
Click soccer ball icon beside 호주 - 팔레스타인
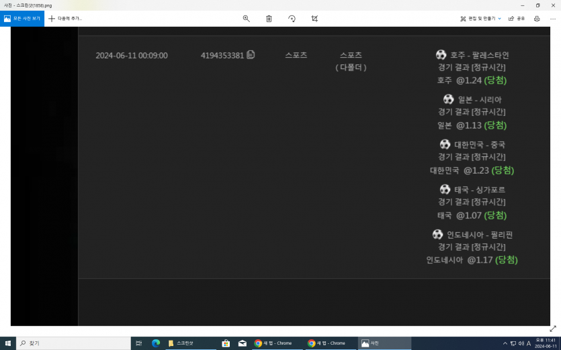tap(441, 54)
